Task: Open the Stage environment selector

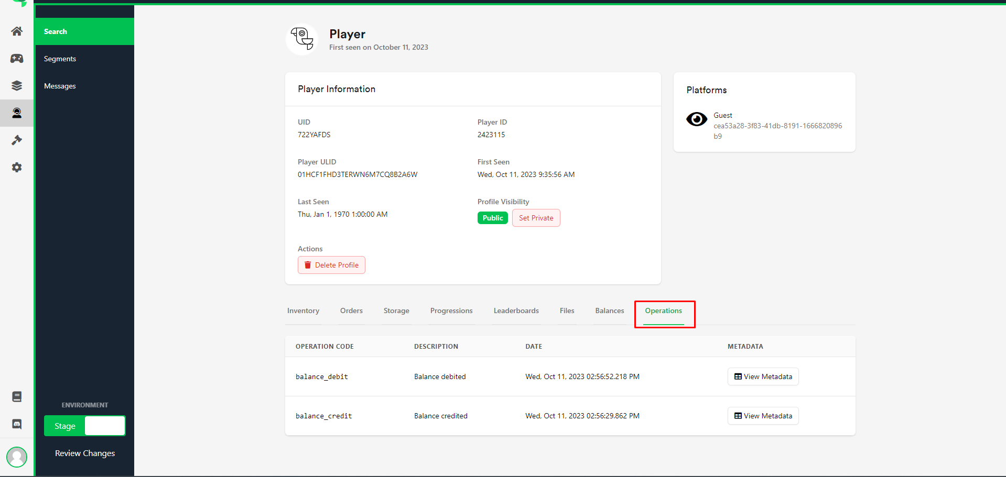Action: [84, 426]
